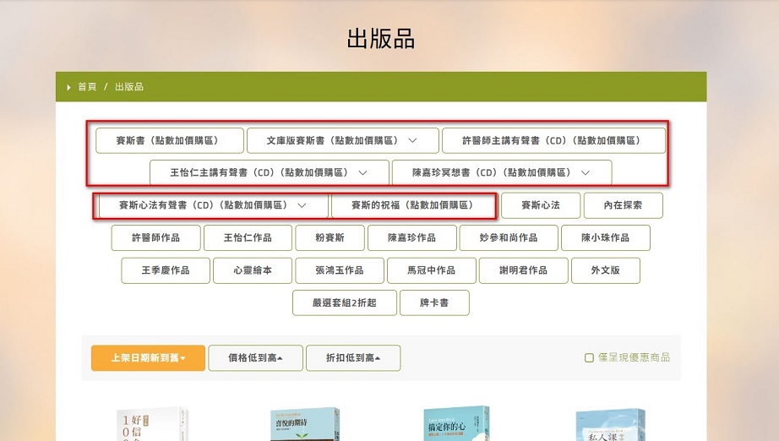The width and height of the screenshot is (779, 441).
Task: Sort products by 折扣低到高
Action: click(352, 358)
